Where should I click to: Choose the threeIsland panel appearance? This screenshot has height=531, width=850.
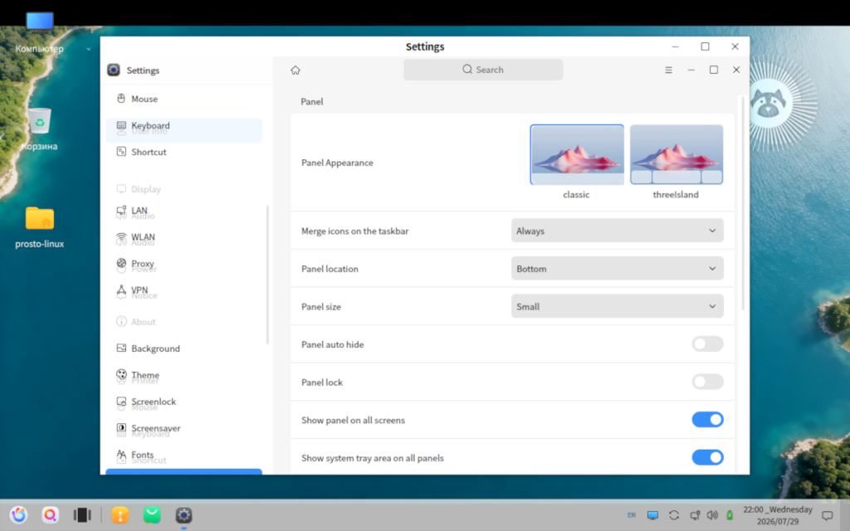pyautogui.click(x=676, y=155)
